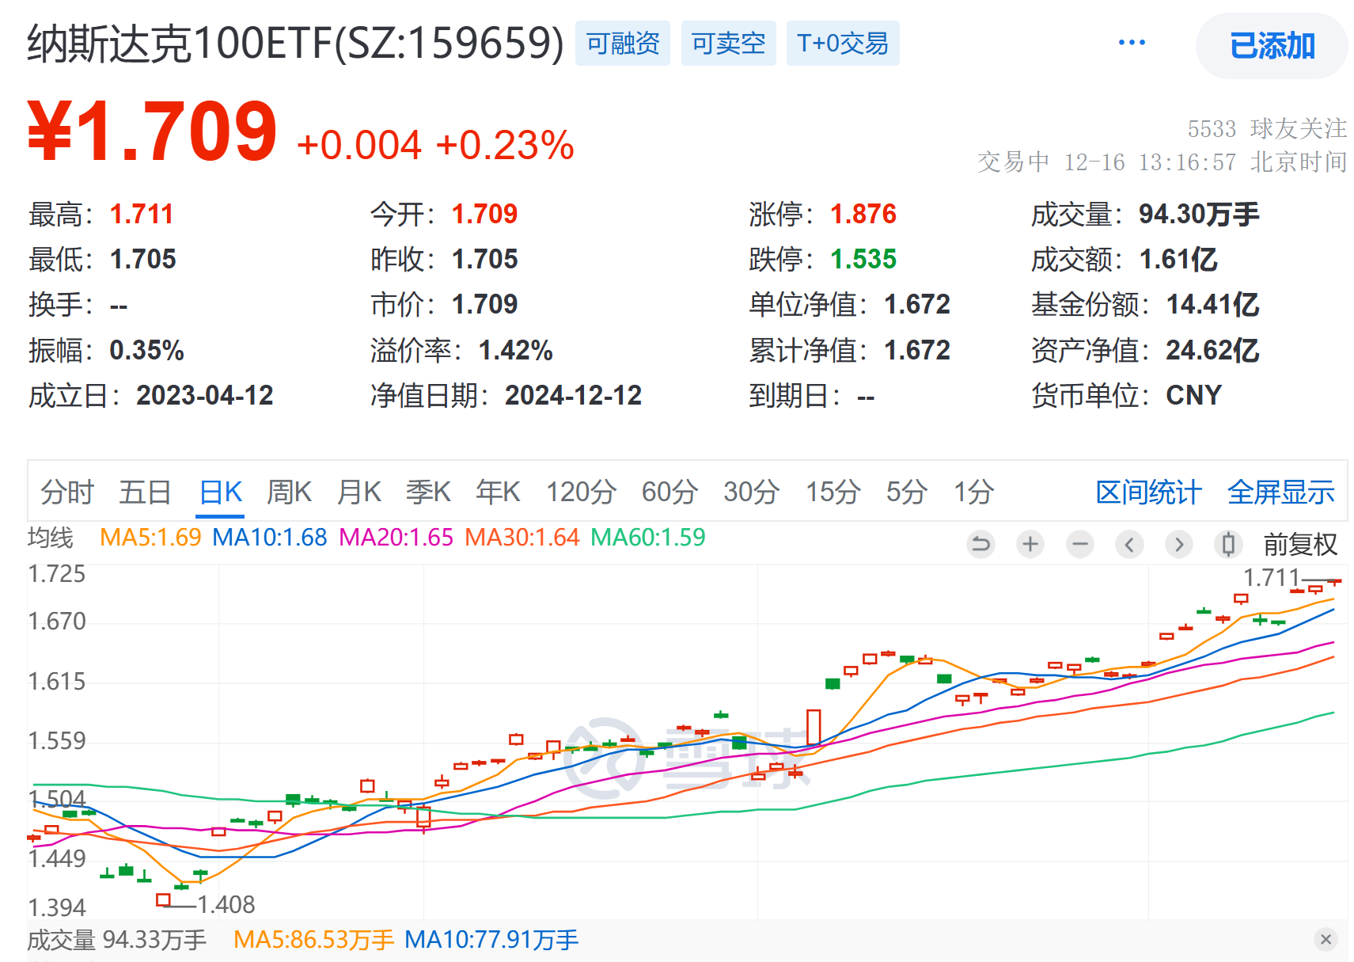Click the MA10:1.68 moving average label
The height and width of the screenshot is (962, 1354).
(269, 537)
